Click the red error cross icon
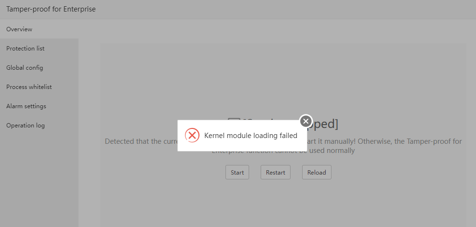The width and height of the screenshot is (476, 227). pyautogui.click(x=192, y=136)
